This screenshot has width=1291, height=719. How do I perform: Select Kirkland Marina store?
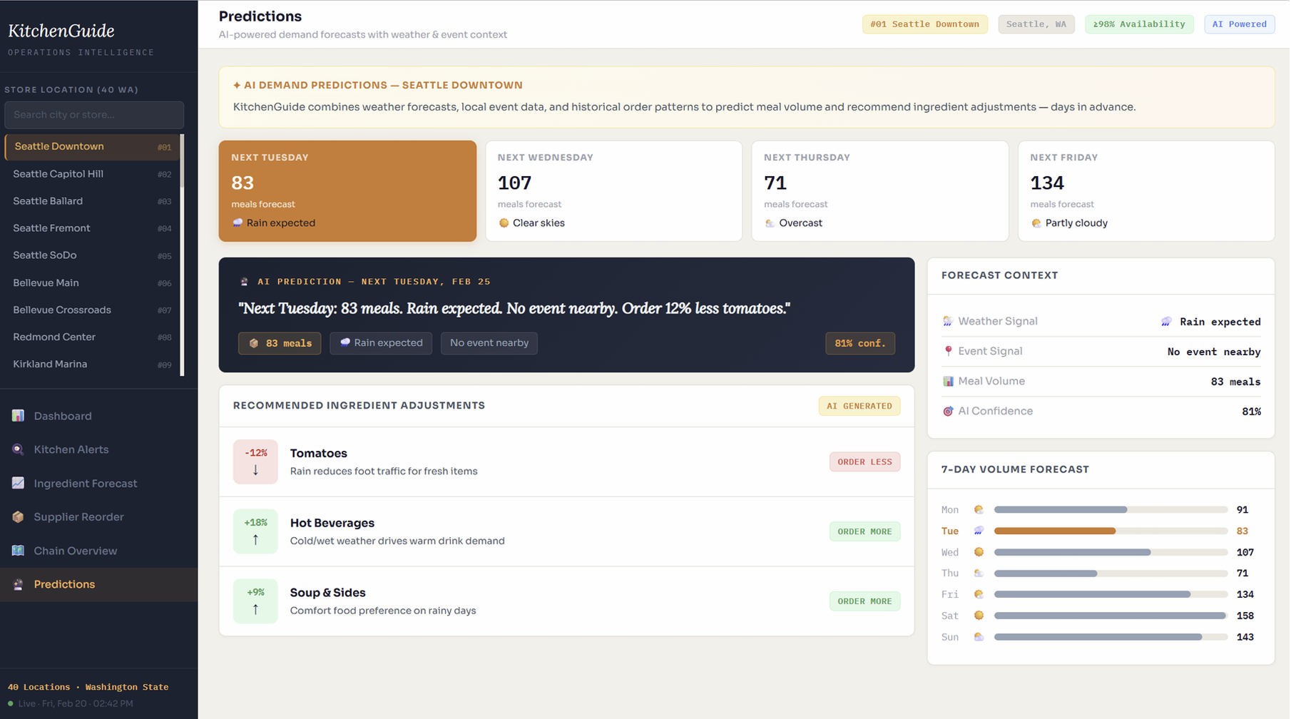(x=92, y=364)
